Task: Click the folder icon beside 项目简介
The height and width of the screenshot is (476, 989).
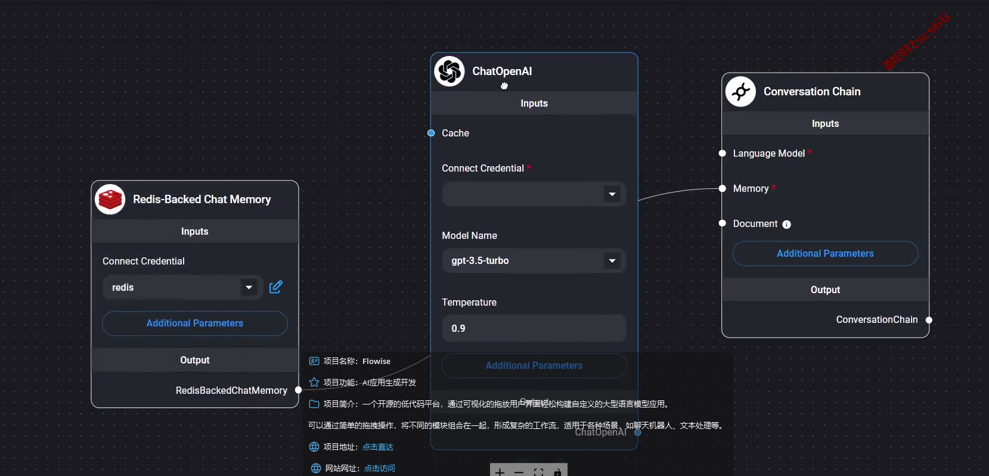Action: pos(314,404)
